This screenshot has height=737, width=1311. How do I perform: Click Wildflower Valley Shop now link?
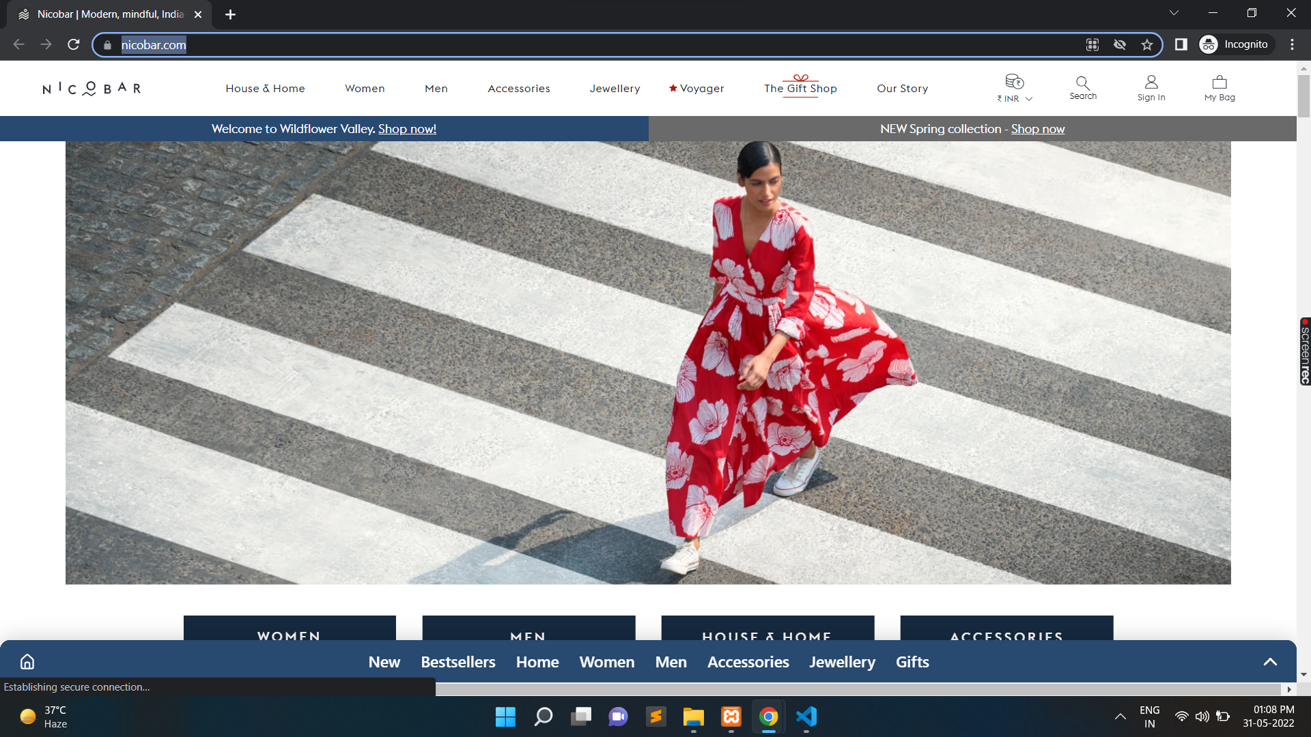pyautogui.click(x=407, y=129)
